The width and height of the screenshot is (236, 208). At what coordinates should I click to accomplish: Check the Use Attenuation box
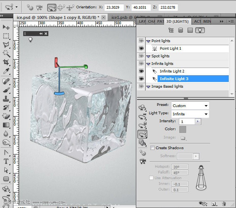(x=151, y=178)
